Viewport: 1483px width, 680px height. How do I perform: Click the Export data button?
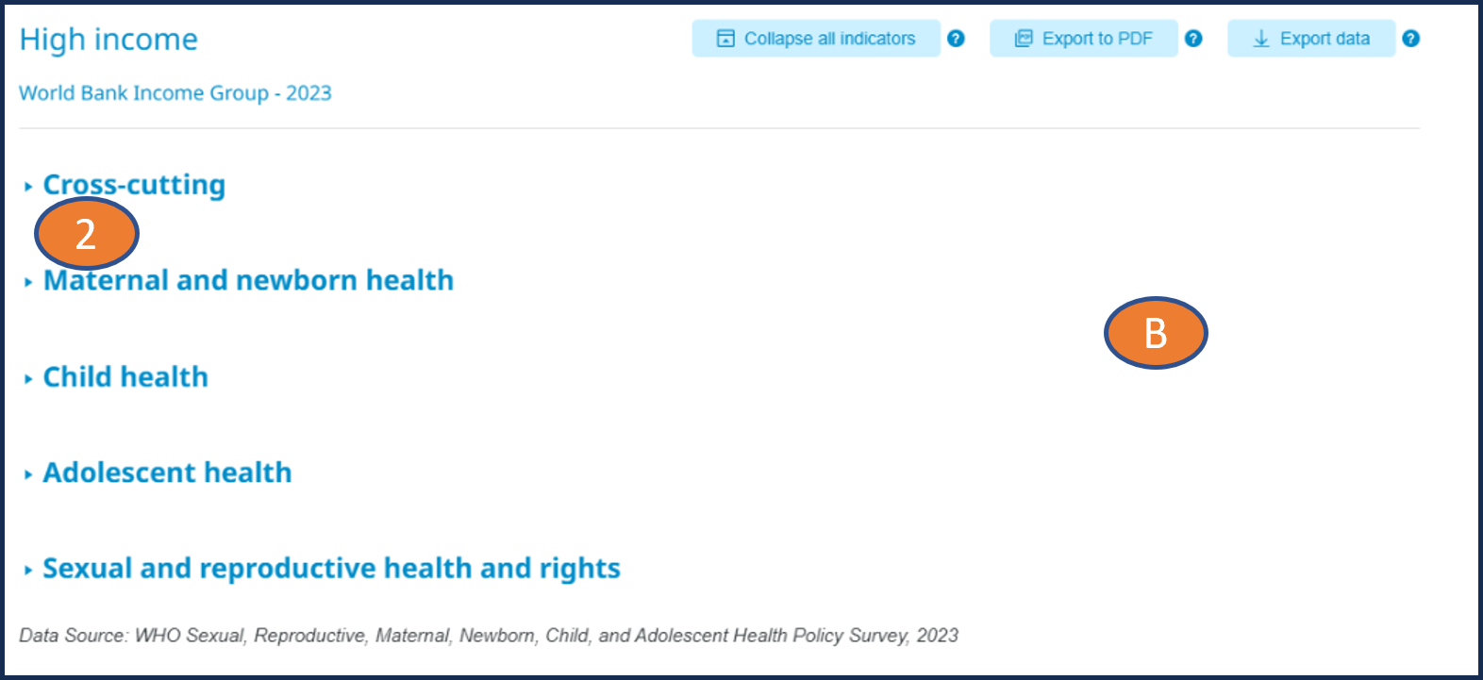[x=1311, y=39]
